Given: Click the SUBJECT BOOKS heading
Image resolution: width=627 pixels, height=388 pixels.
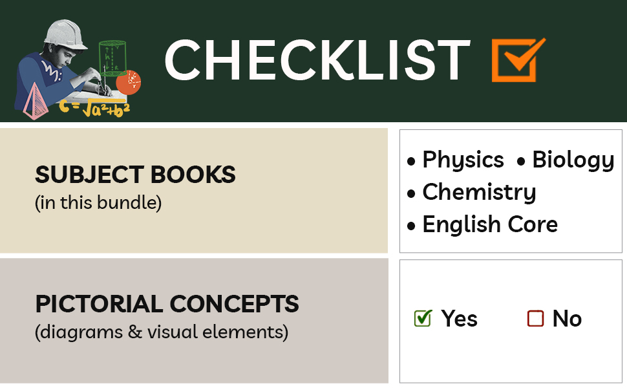Looking at the screenshot, I should [x=135, y=175].
